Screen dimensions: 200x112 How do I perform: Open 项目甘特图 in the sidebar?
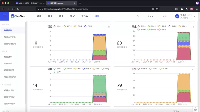9,70
